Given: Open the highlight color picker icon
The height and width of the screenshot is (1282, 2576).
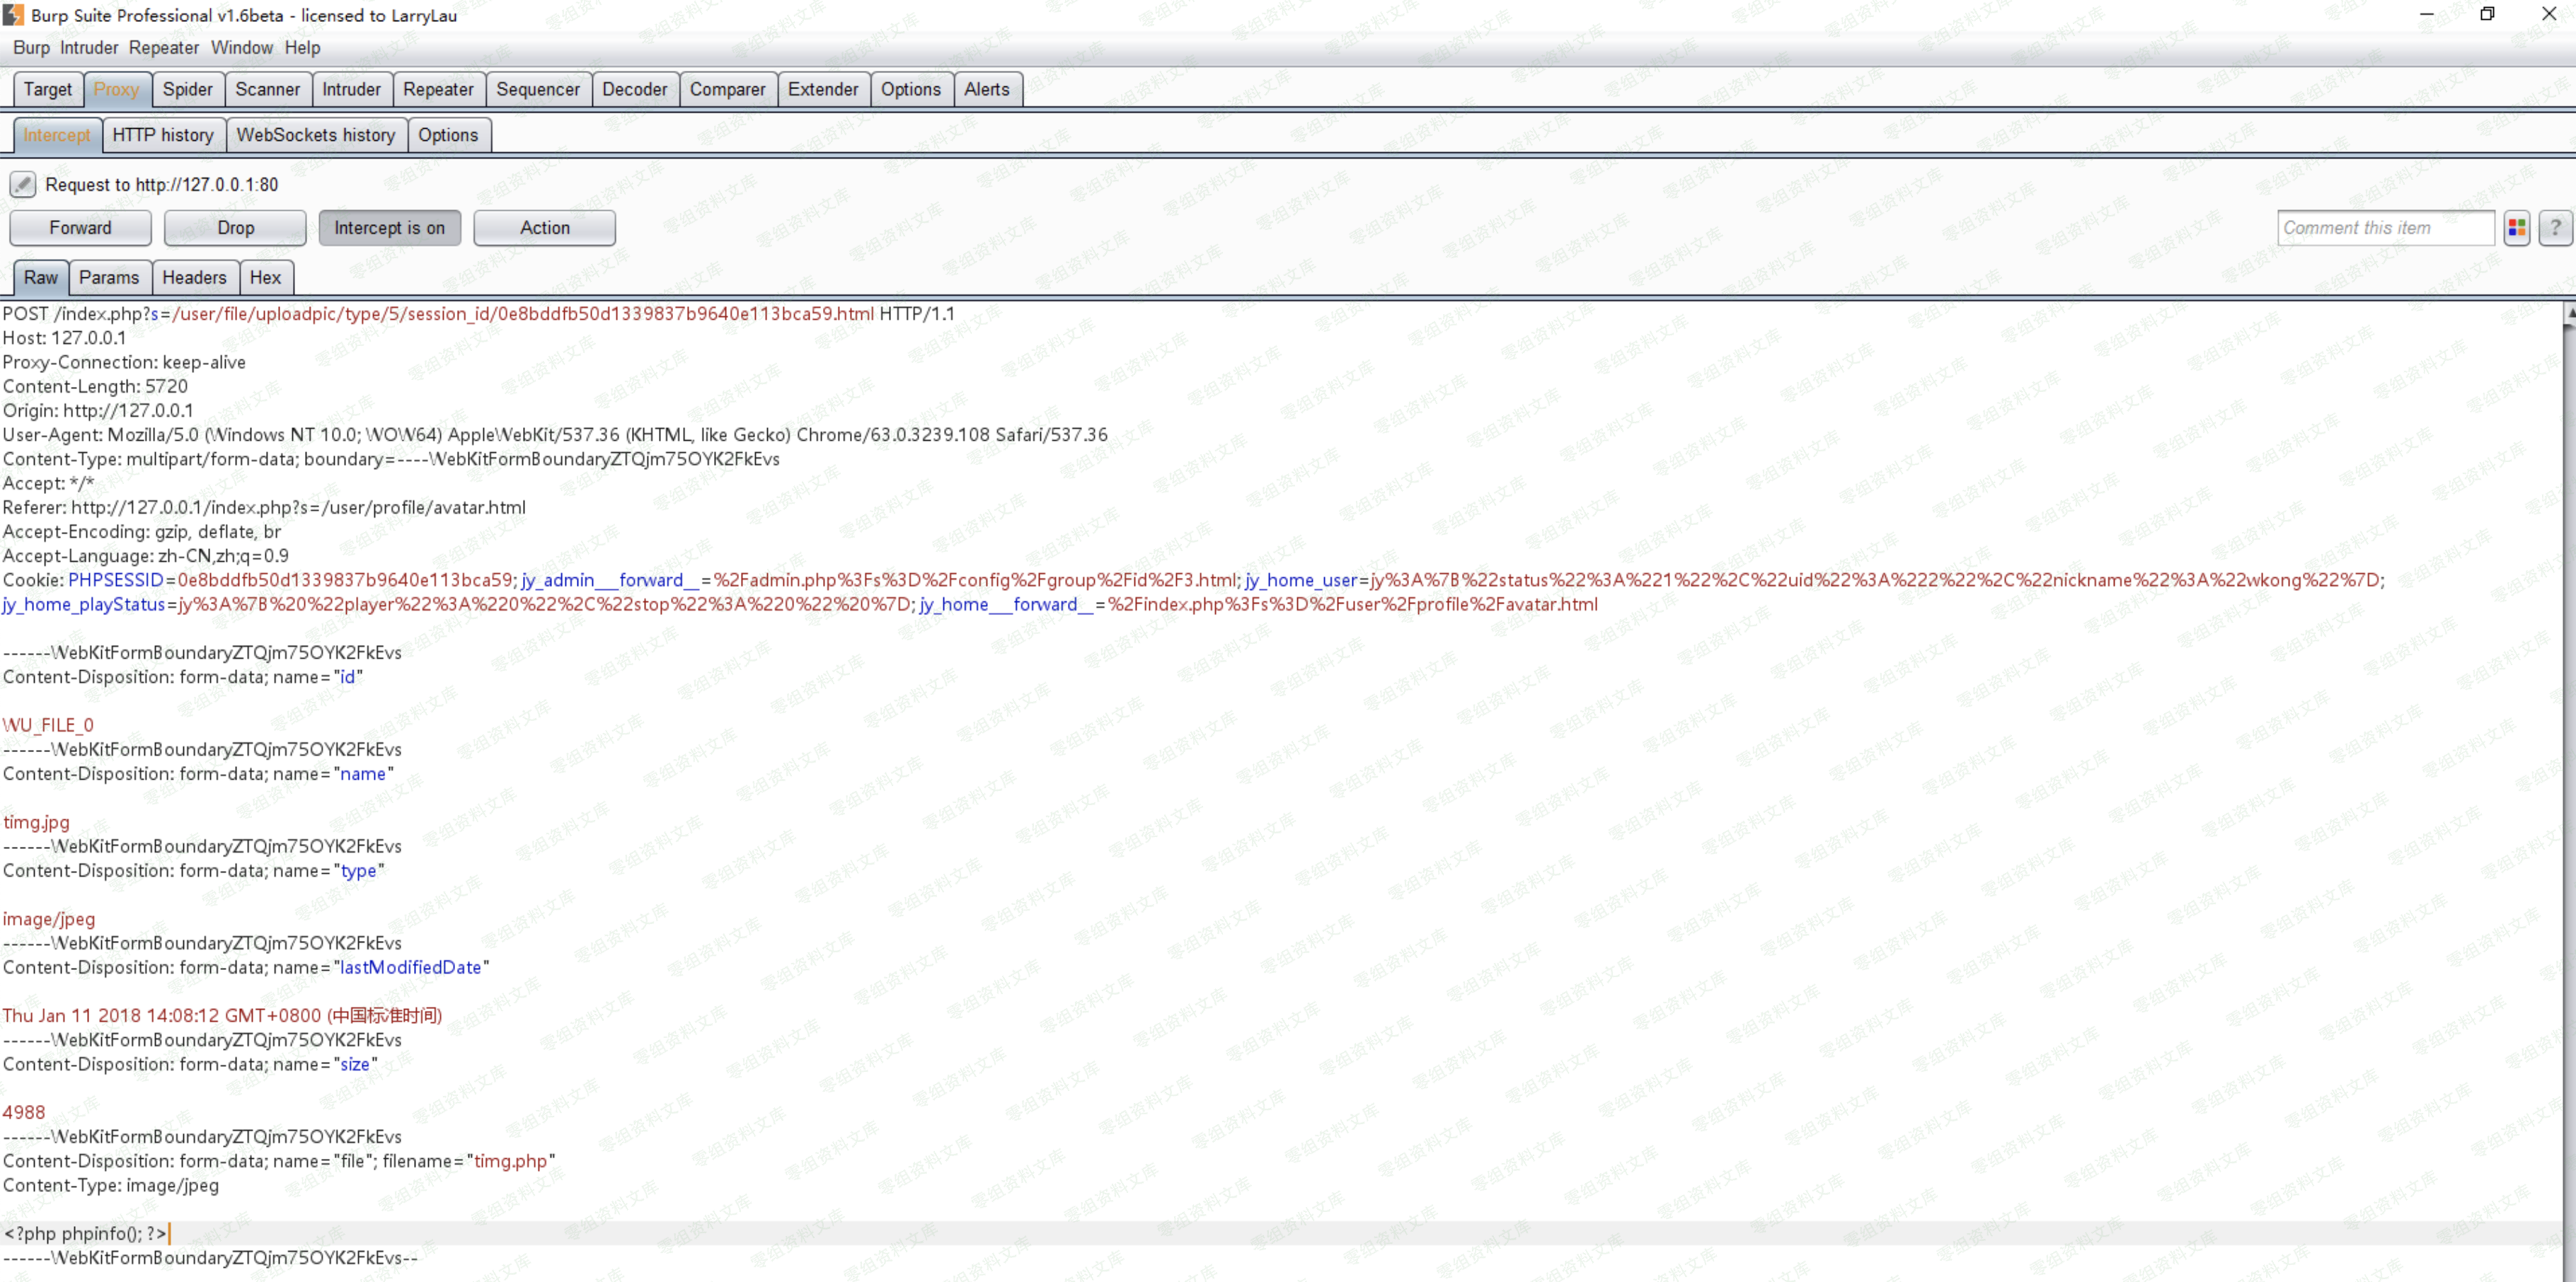Looking at the screenshot, I should click(2516, 228).
